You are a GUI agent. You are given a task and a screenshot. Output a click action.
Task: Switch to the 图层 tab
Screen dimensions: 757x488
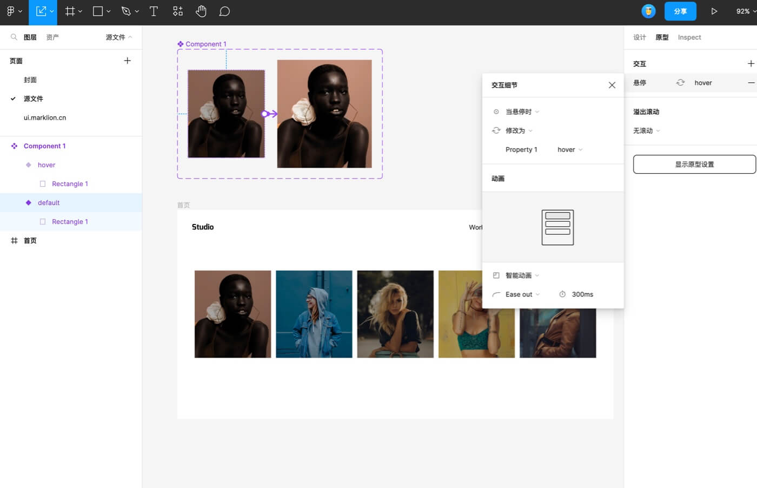tap(30, 37)
